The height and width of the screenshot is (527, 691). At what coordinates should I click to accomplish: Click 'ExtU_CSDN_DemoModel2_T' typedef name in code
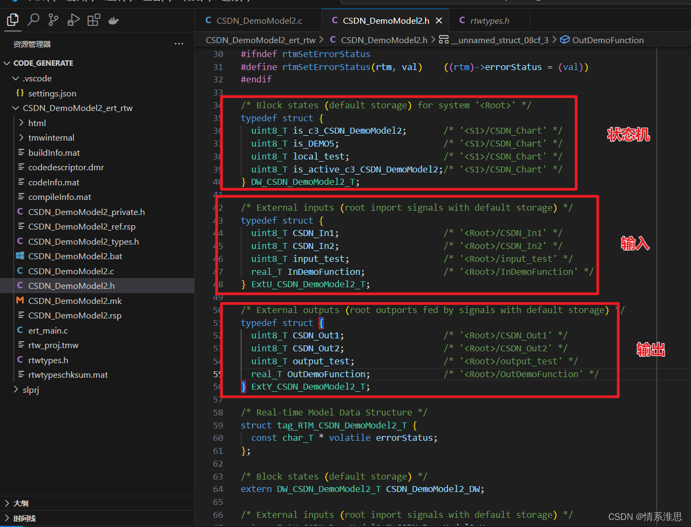[x=308, y=285]
